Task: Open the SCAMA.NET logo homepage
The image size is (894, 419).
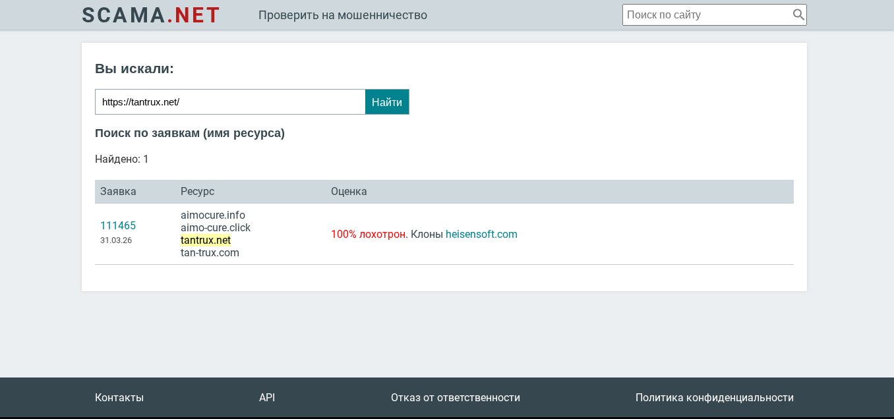Action: (x=151, y=15)
